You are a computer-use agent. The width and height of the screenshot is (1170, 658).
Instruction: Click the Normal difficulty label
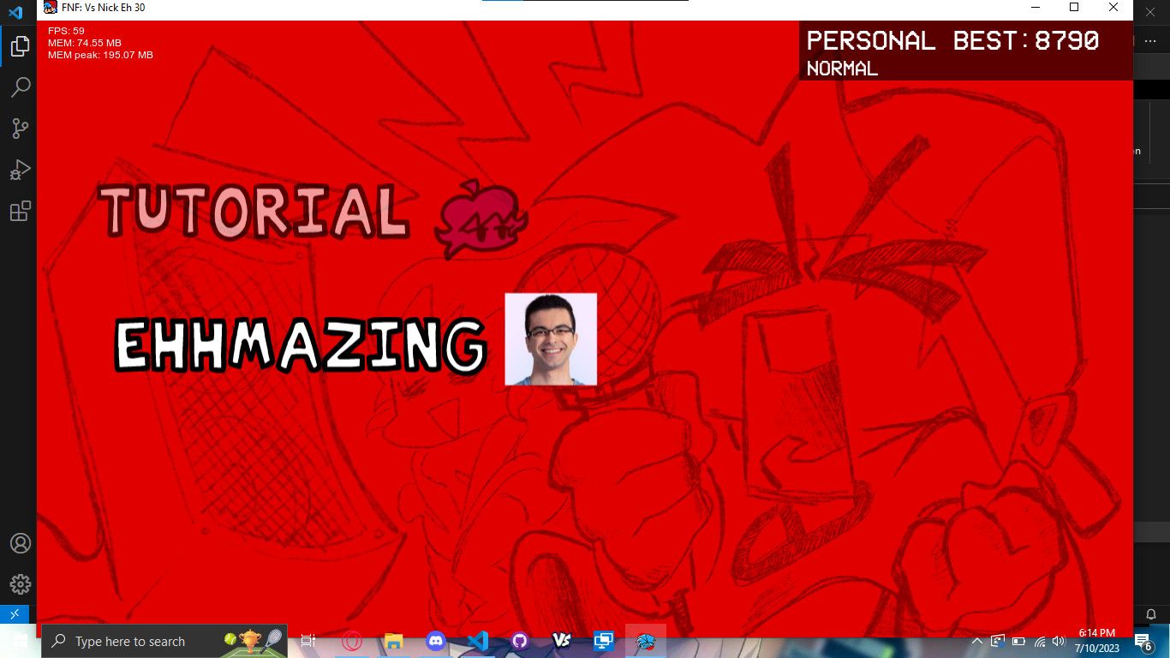pyautogui.click(x=842, y=69)
